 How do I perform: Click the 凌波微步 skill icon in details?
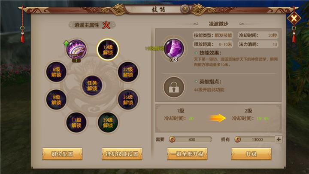(174, 49)
